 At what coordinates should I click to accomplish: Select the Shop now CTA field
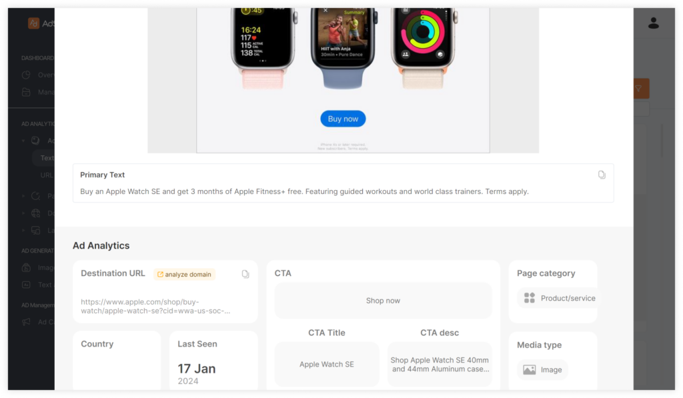(383, 301)
